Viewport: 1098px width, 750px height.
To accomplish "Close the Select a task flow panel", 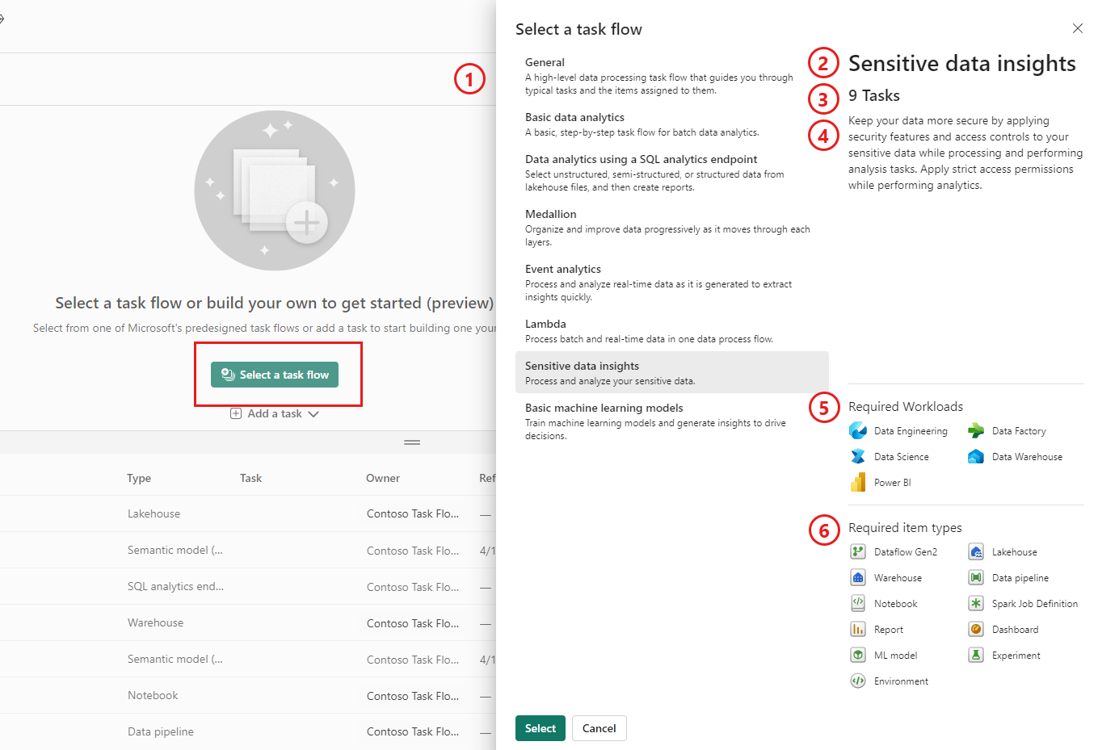I will pos(1078,28).
